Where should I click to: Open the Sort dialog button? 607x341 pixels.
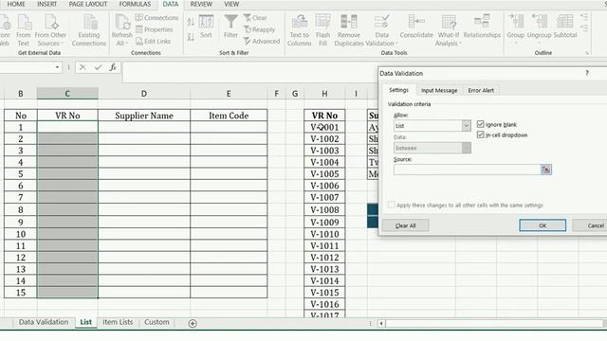point(206,27)
